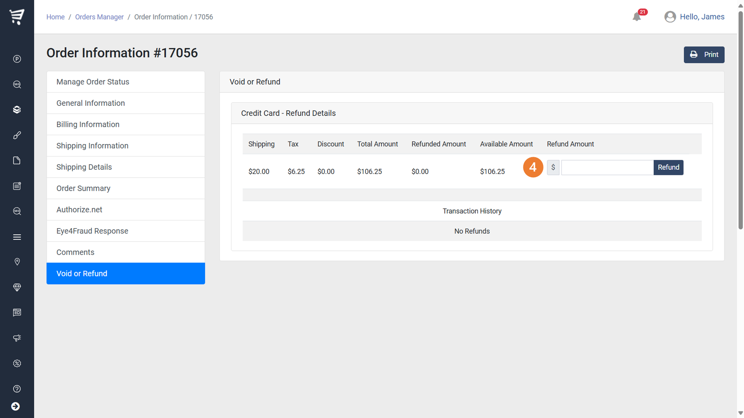
Task: Open the notifications bell icon
Action: coord(636,17)
